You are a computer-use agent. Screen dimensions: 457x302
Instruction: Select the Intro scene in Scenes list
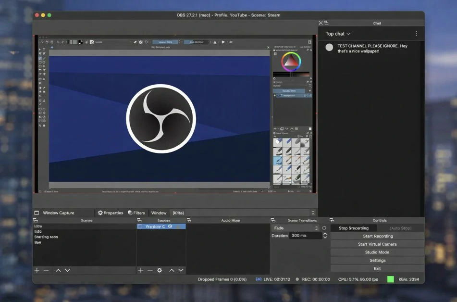(x=38, y=226)
